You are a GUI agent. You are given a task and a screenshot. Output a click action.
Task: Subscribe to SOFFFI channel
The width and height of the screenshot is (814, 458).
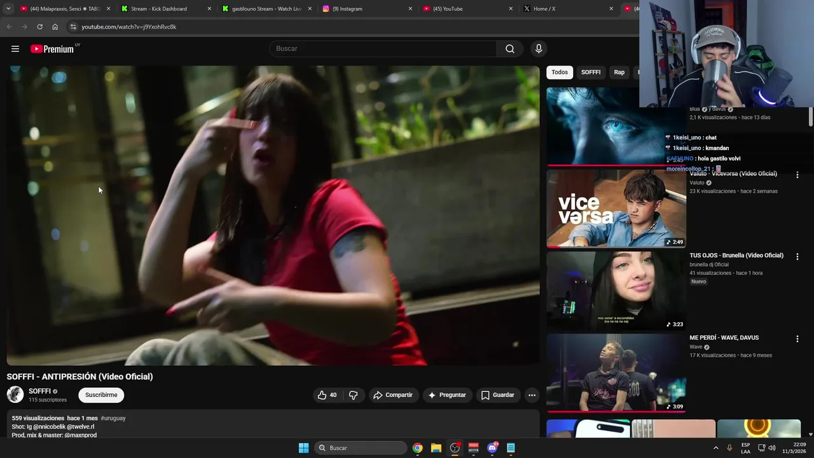(x=101, y=395)
